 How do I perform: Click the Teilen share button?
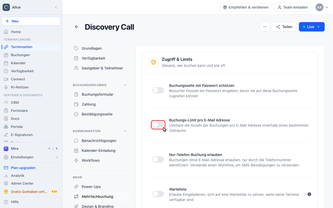pos(284,27)
